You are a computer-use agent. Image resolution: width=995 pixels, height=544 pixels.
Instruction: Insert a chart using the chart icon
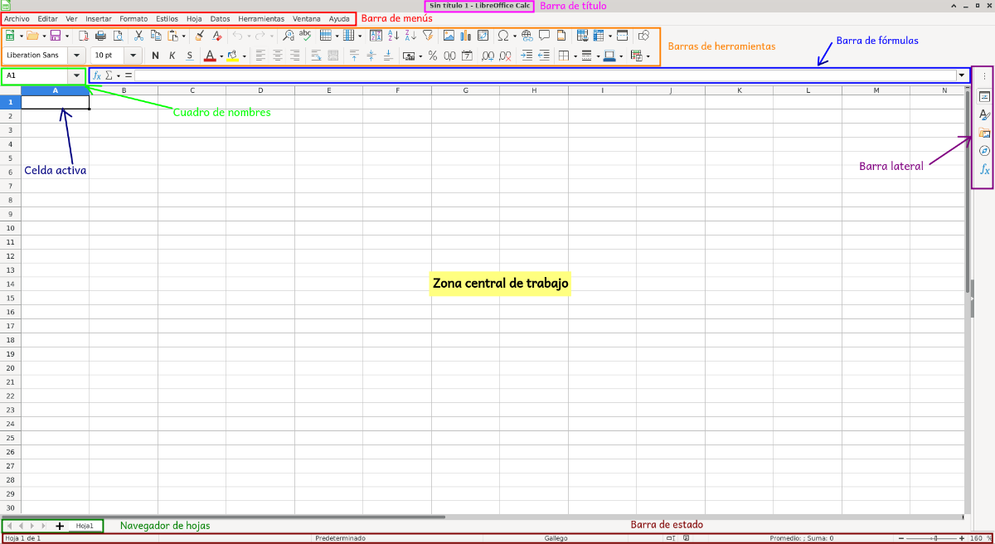click(x=465, y=36)
